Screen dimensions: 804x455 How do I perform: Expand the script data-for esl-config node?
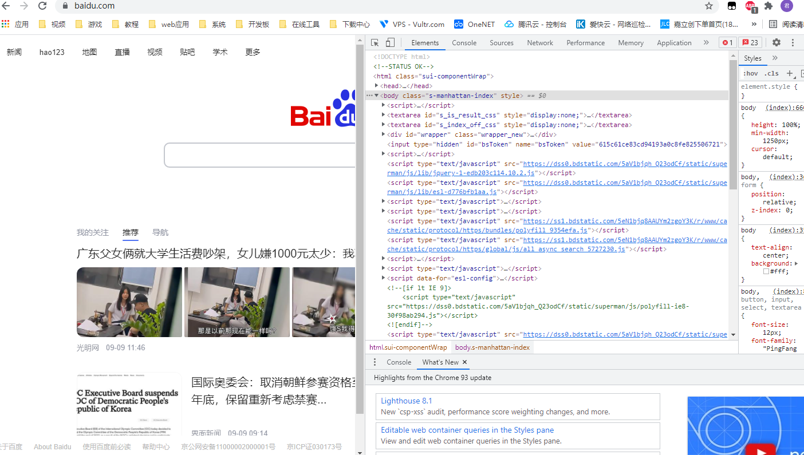(384, 278)
